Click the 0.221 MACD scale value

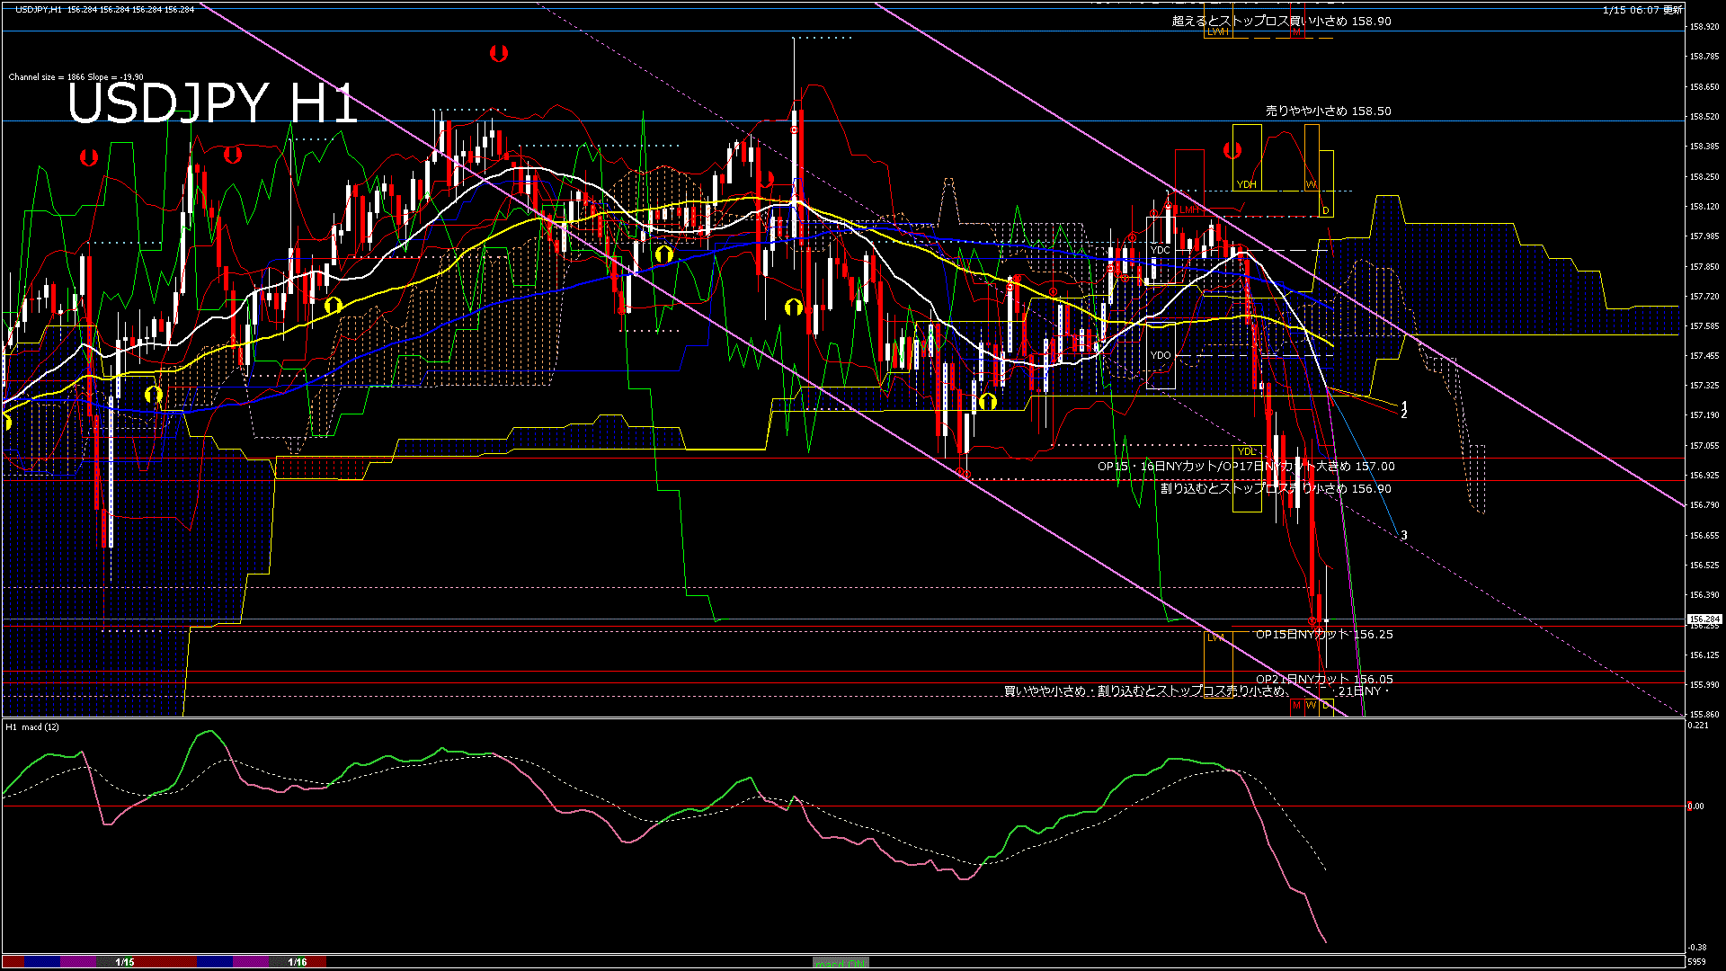click(x=1698, y=726)
